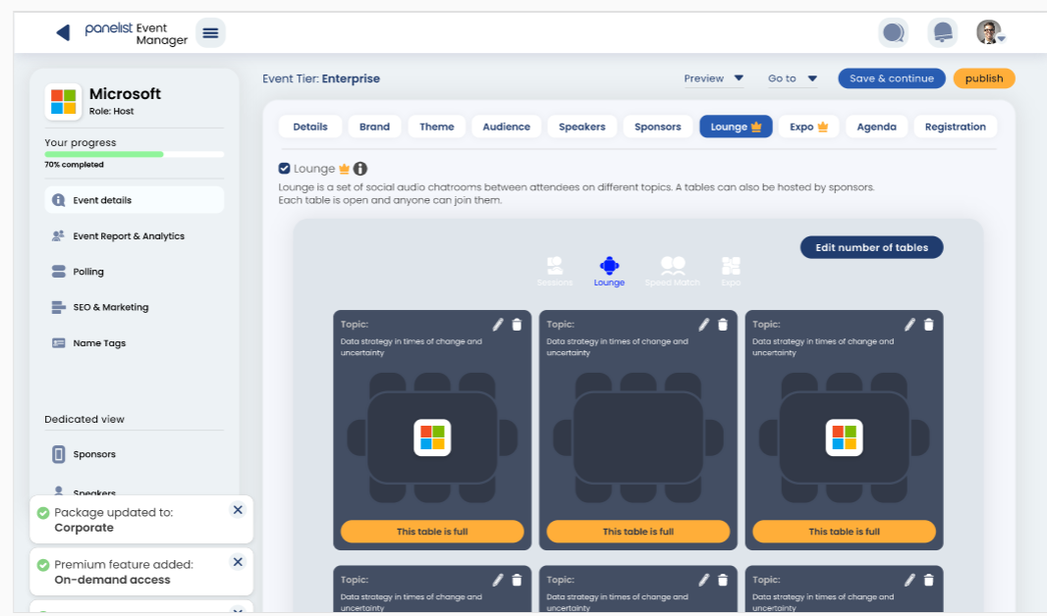The image size is (1047, 616).
Task: Open Event details in the sidebar
Action: [x=135, y=200]
